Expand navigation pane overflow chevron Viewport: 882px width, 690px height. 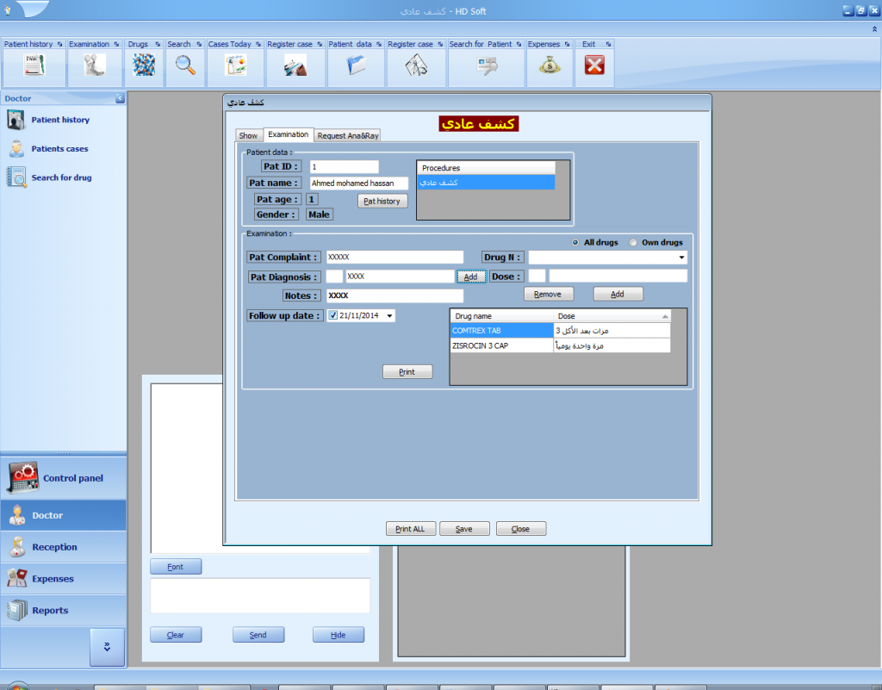[107, 647]
